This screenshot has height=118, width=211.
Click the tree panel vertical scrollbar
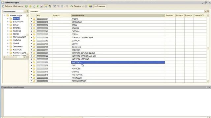pos(27,34)
